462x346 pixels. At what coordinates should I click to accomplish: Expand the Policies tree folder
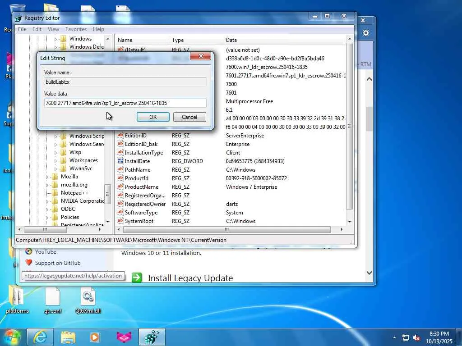[x=47, y=218]
